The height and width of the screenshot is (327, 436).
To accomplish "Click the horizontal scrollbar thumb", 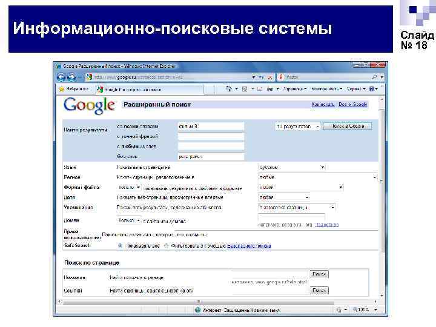I will pyautogui.click(x=198, y=302).
